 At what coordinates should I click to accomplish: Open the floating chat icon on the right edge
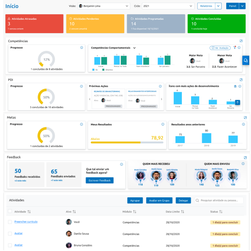pyautogui.click(x=245, y=60)
